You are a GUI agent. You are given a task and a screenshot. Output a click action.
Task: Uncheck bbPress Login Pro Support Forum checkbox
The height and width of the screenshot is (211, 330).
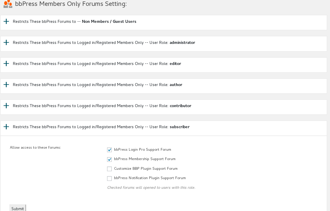coord(109,150)
